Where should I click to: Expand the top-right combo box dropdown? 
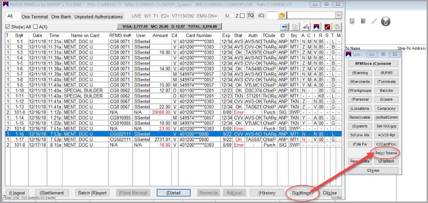[338, 15]
